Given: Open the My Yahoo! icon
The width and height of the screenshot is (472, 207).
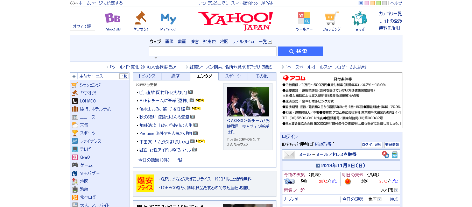Looking at the screenshot, I should tap(168, 19).
